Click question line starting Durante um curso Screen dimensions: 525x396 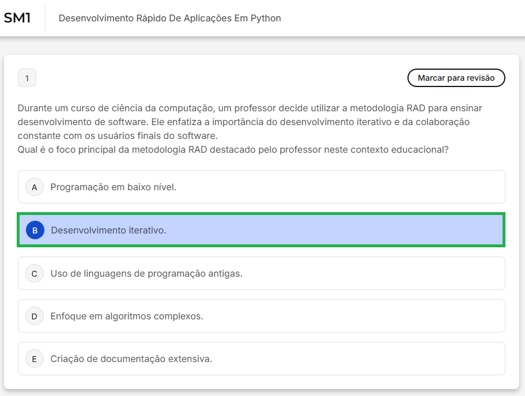(x=250, y=108)
